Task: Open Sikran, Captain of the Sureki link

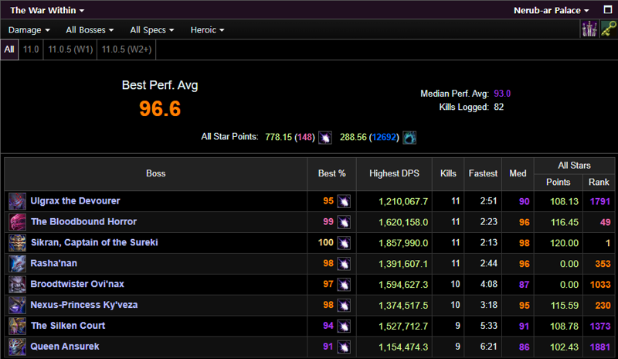Action: [x=94, y=242]
